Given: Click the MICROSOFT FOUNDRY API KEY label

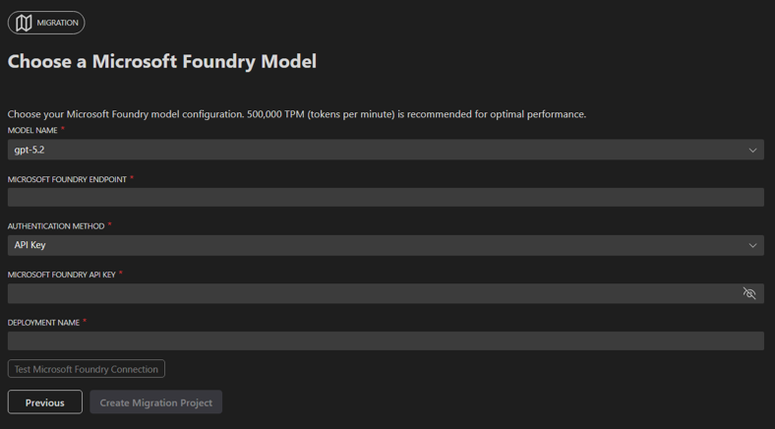Looking at the screenshot, I should click(x=62, y=275).
